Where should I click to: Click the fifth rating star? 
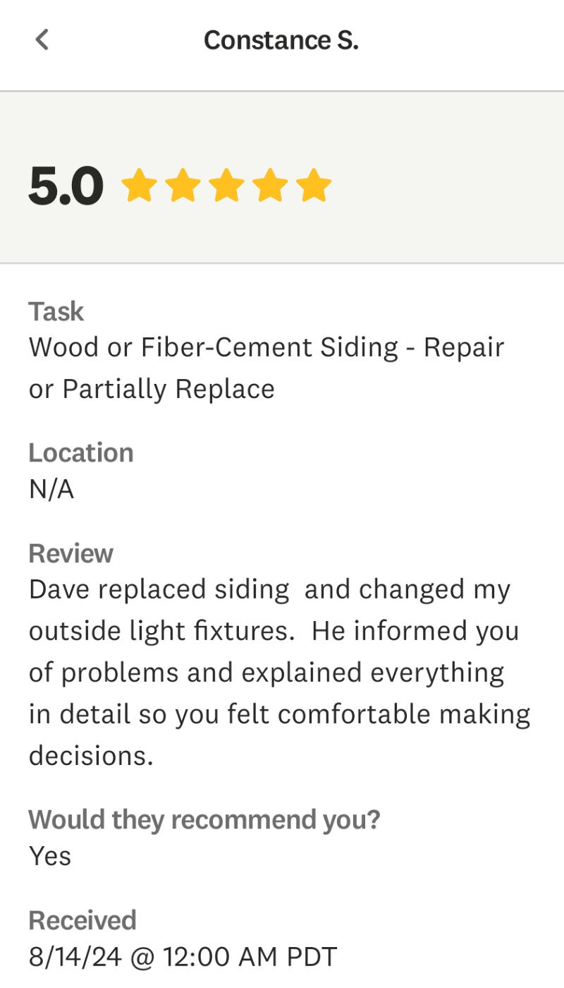click(x=314, y=186)
